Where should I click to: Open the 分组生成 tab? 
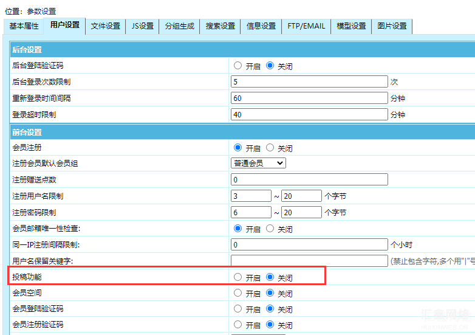180,26
